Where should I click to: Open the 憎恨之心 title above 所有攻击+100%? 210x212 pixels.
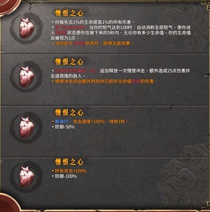coord(69,162)
